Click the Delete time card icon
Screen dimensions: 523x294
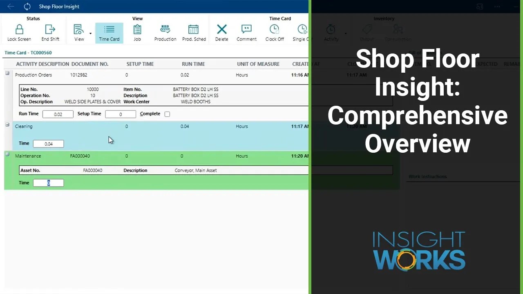click(x=222, y=29)
